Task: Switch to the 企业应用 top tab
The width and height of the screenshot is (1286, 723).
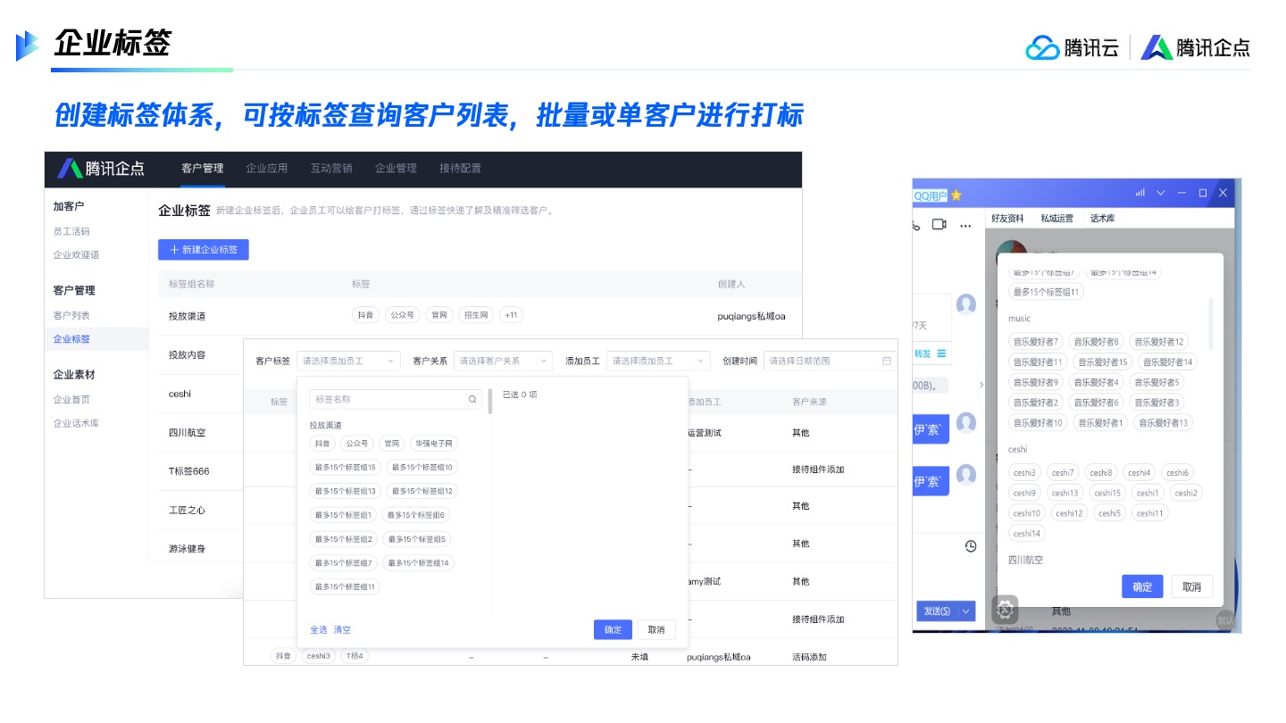Action: [267, 168]
